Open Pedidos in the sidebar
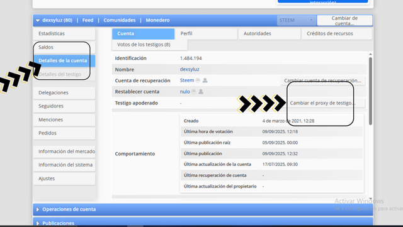The height and width of the screenshot is (227, 403). 64,133
